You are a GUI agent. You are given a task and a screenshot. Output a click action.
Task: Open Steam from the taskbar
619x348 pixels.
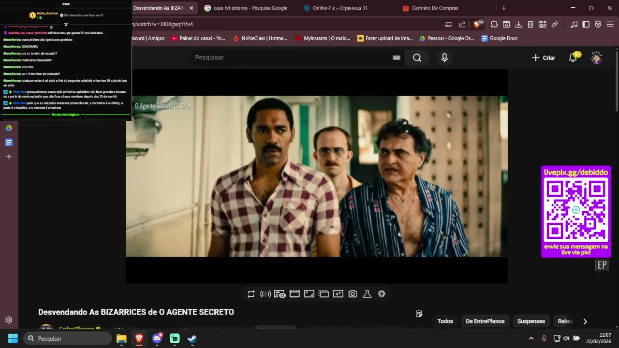(192, 338)
